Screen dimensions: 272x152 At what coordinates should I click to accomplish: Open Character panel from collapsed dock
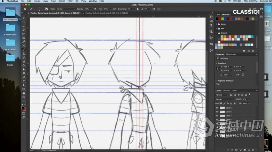[x=211, y=21]
